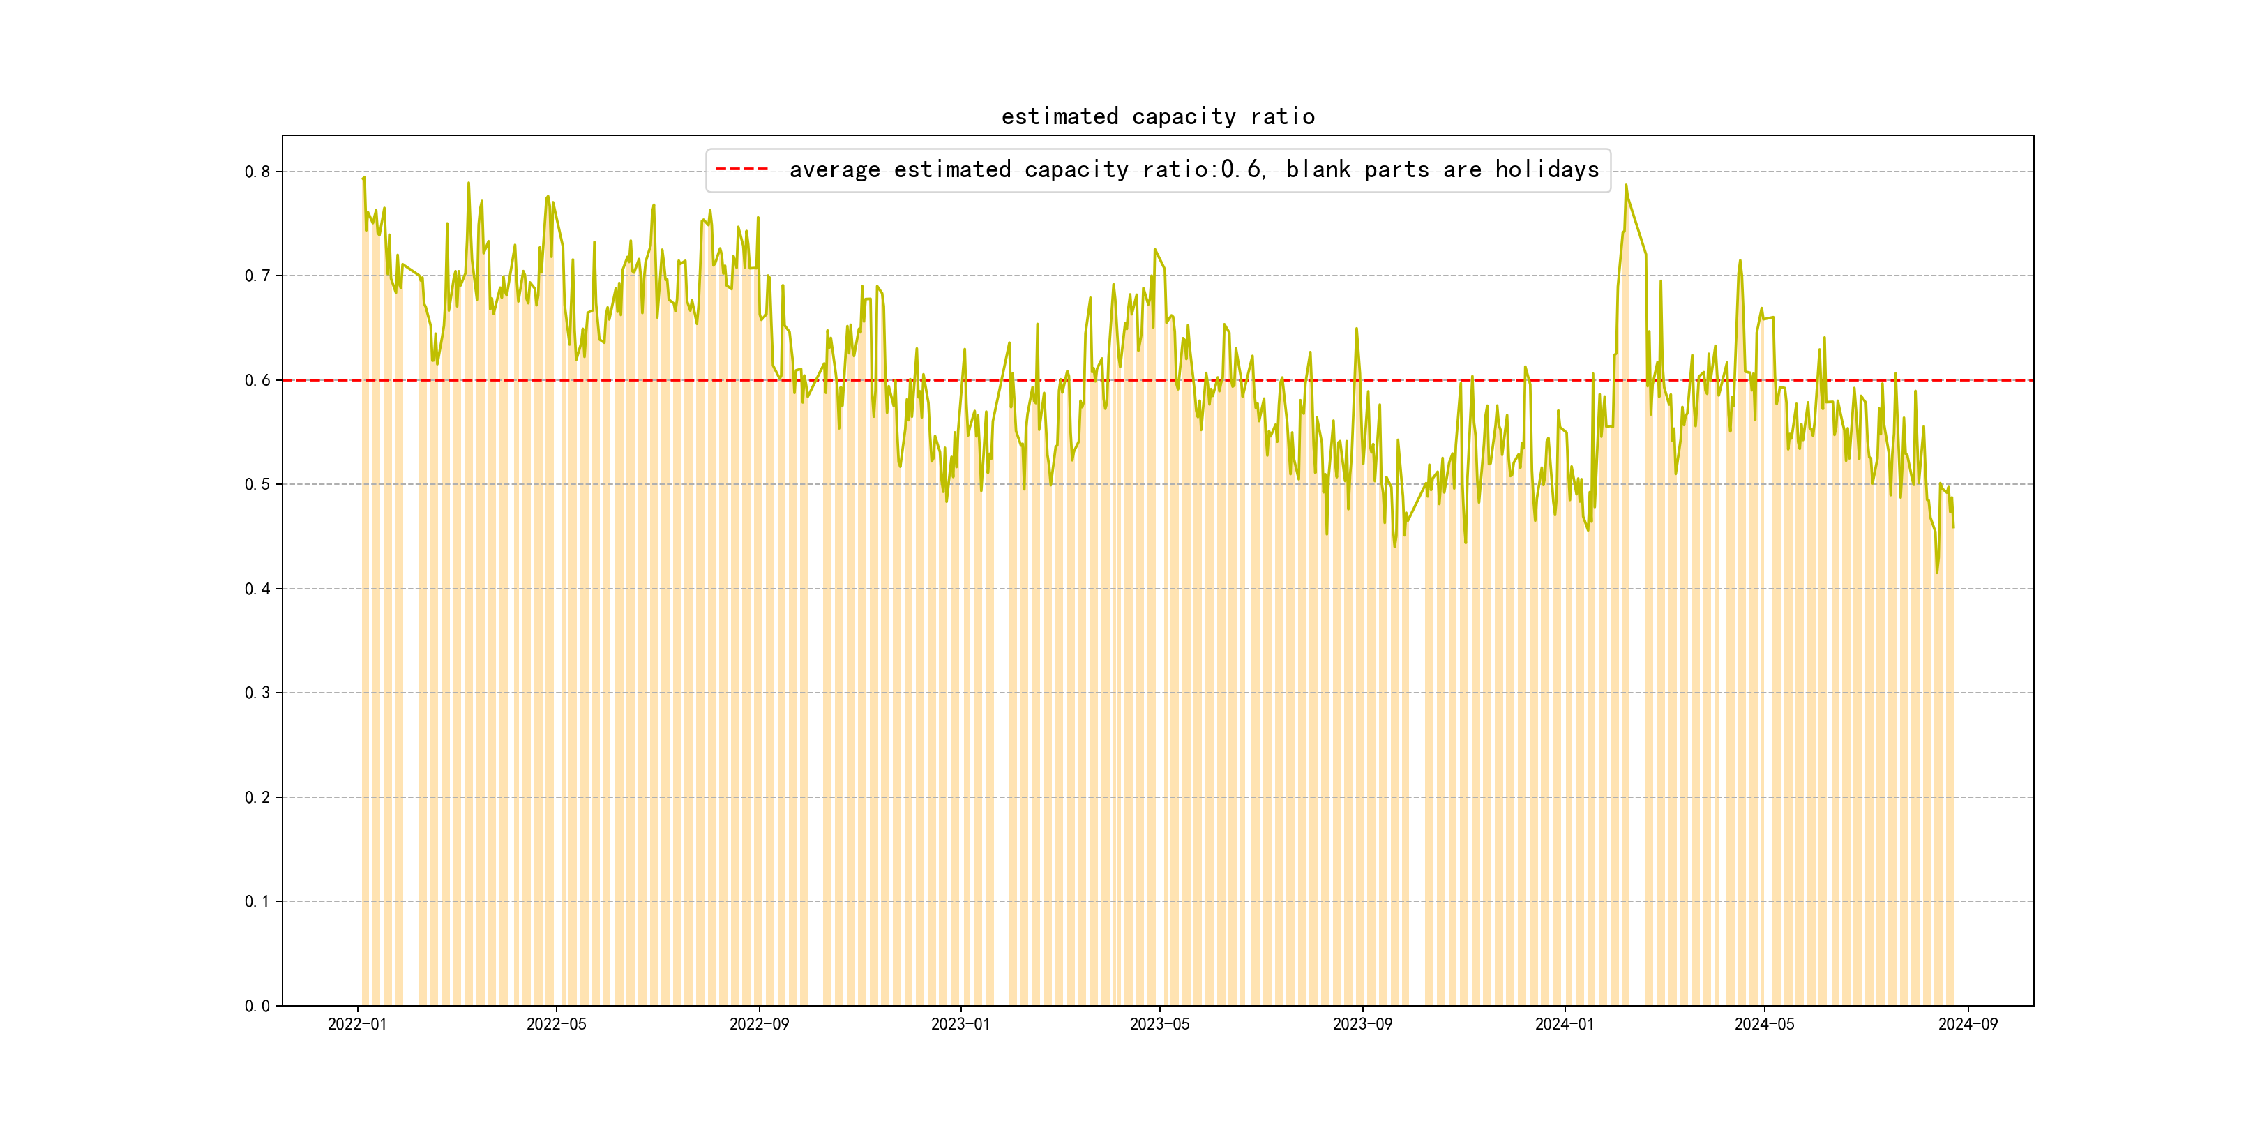Click the 2022-05 x-axis label
Viewport: 2260px width, 1130px height.
tap(556, 1024)
